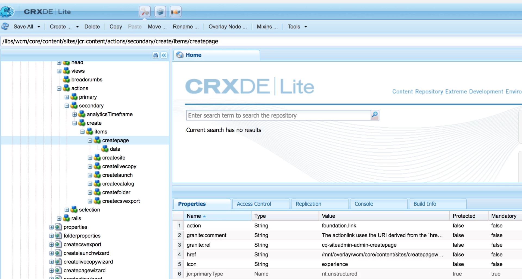This screenshot has height=279, width=522.
Task: Select the views node icon
Action: pos(66,71)
